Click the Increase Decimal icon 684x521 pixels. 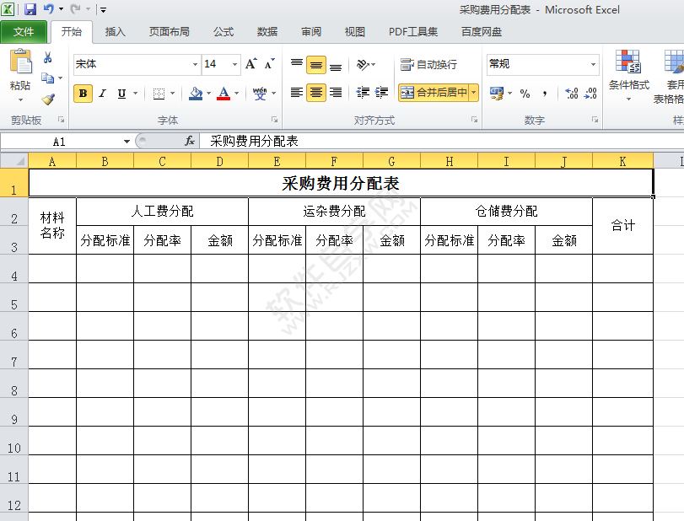[571, 93]
